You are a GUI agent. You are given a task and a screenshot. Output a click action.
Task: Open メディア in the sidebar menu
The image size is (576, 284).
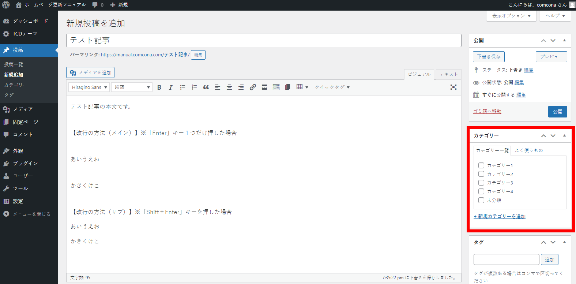point(23,109)
